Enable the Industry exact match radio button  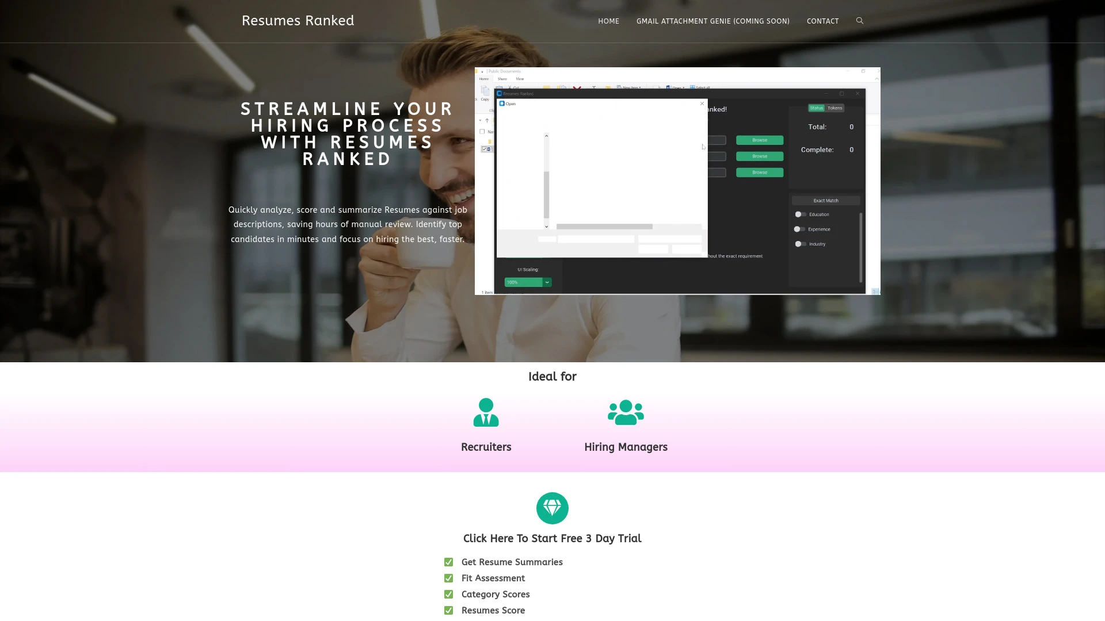coord(799,243)
